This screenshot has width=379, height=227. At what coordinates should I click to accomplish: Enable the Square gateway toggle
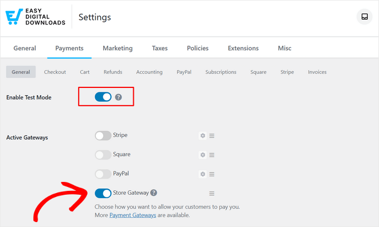(x=103, y=155)
